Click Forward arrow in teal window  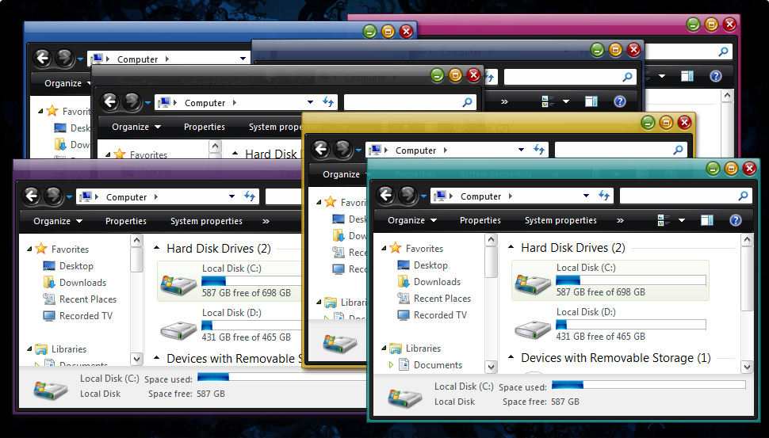(x=407, y=196)
